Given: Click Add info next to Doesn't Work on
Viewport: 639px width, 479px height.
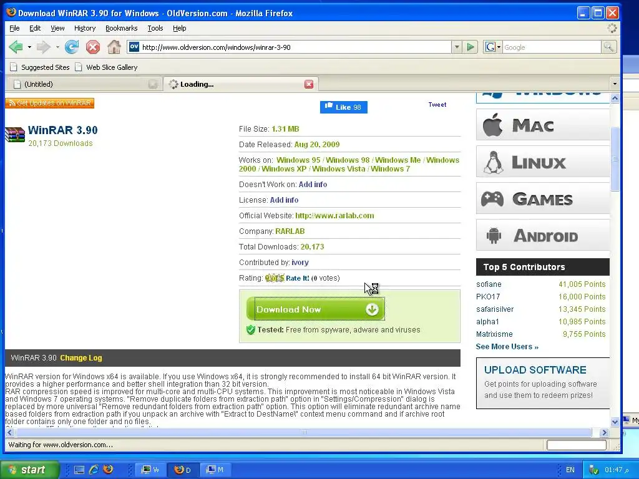Looking at the screenshot, I should tap(313, 185).
